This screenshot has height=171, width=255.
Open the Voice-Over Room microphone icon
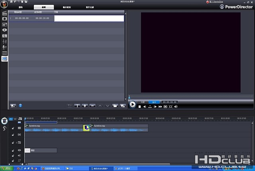(x=5, y=47)
